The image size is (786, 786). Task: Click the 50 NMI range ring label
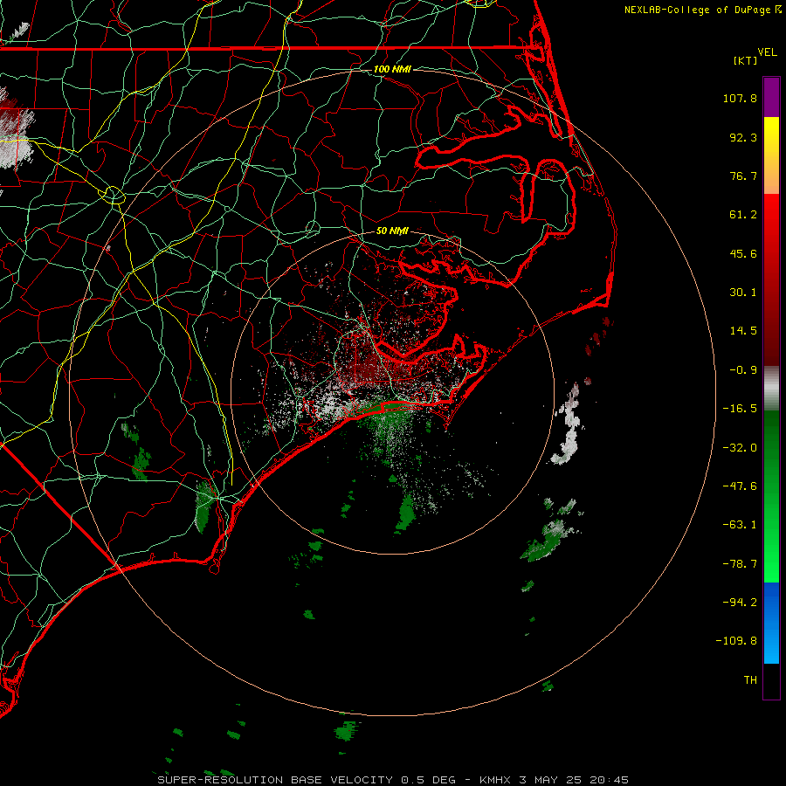tap(392, 231)
